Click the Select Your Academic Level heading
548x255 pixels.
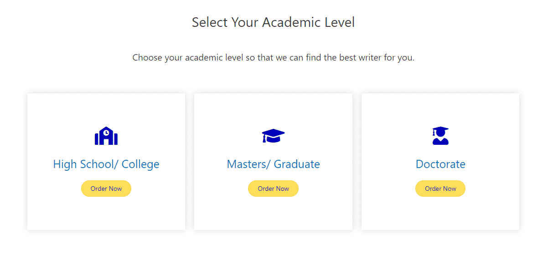pyautogui.click(x=273, y=22)
